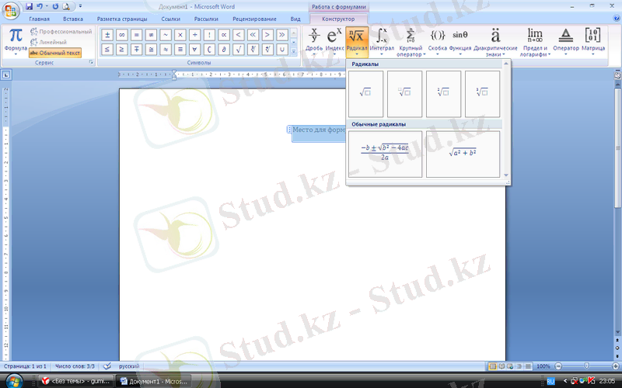Click the Office button

pyautogui.click(x=11, y=11)
